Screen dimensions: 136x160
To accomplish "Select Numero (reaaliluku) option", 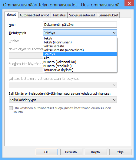I will [80, 66].
